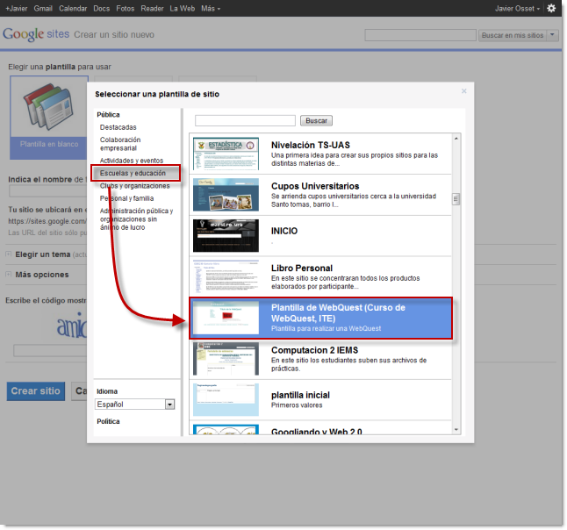This screenshot has width=567, height=530.
Task: Open Reader in top bar
Action: pyautogui.click(x=152, y=8)
